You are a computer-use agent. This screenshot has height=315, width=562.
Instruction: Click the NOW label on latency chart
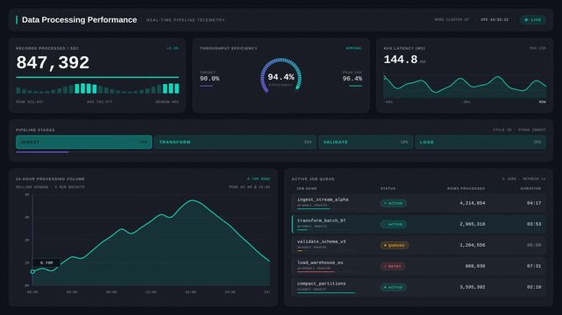(x=543, y=101)
